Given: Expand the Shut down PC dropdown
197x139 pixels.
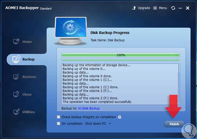Looking at the screenshot, I should click(110, 124).
